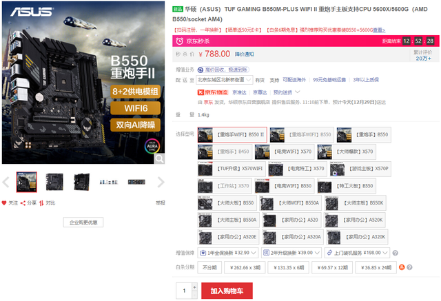The height and width of the screenshot is (301, 441).
Task: Select the third angled motherboard thumbnail
Action: click(81, 182)
